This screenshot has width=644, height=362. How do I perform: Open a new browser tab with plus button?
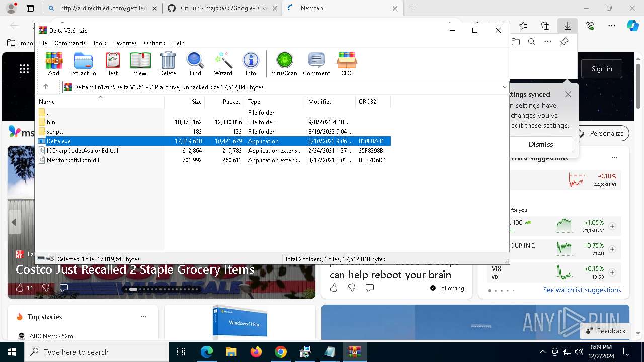(x=412, y=8)
